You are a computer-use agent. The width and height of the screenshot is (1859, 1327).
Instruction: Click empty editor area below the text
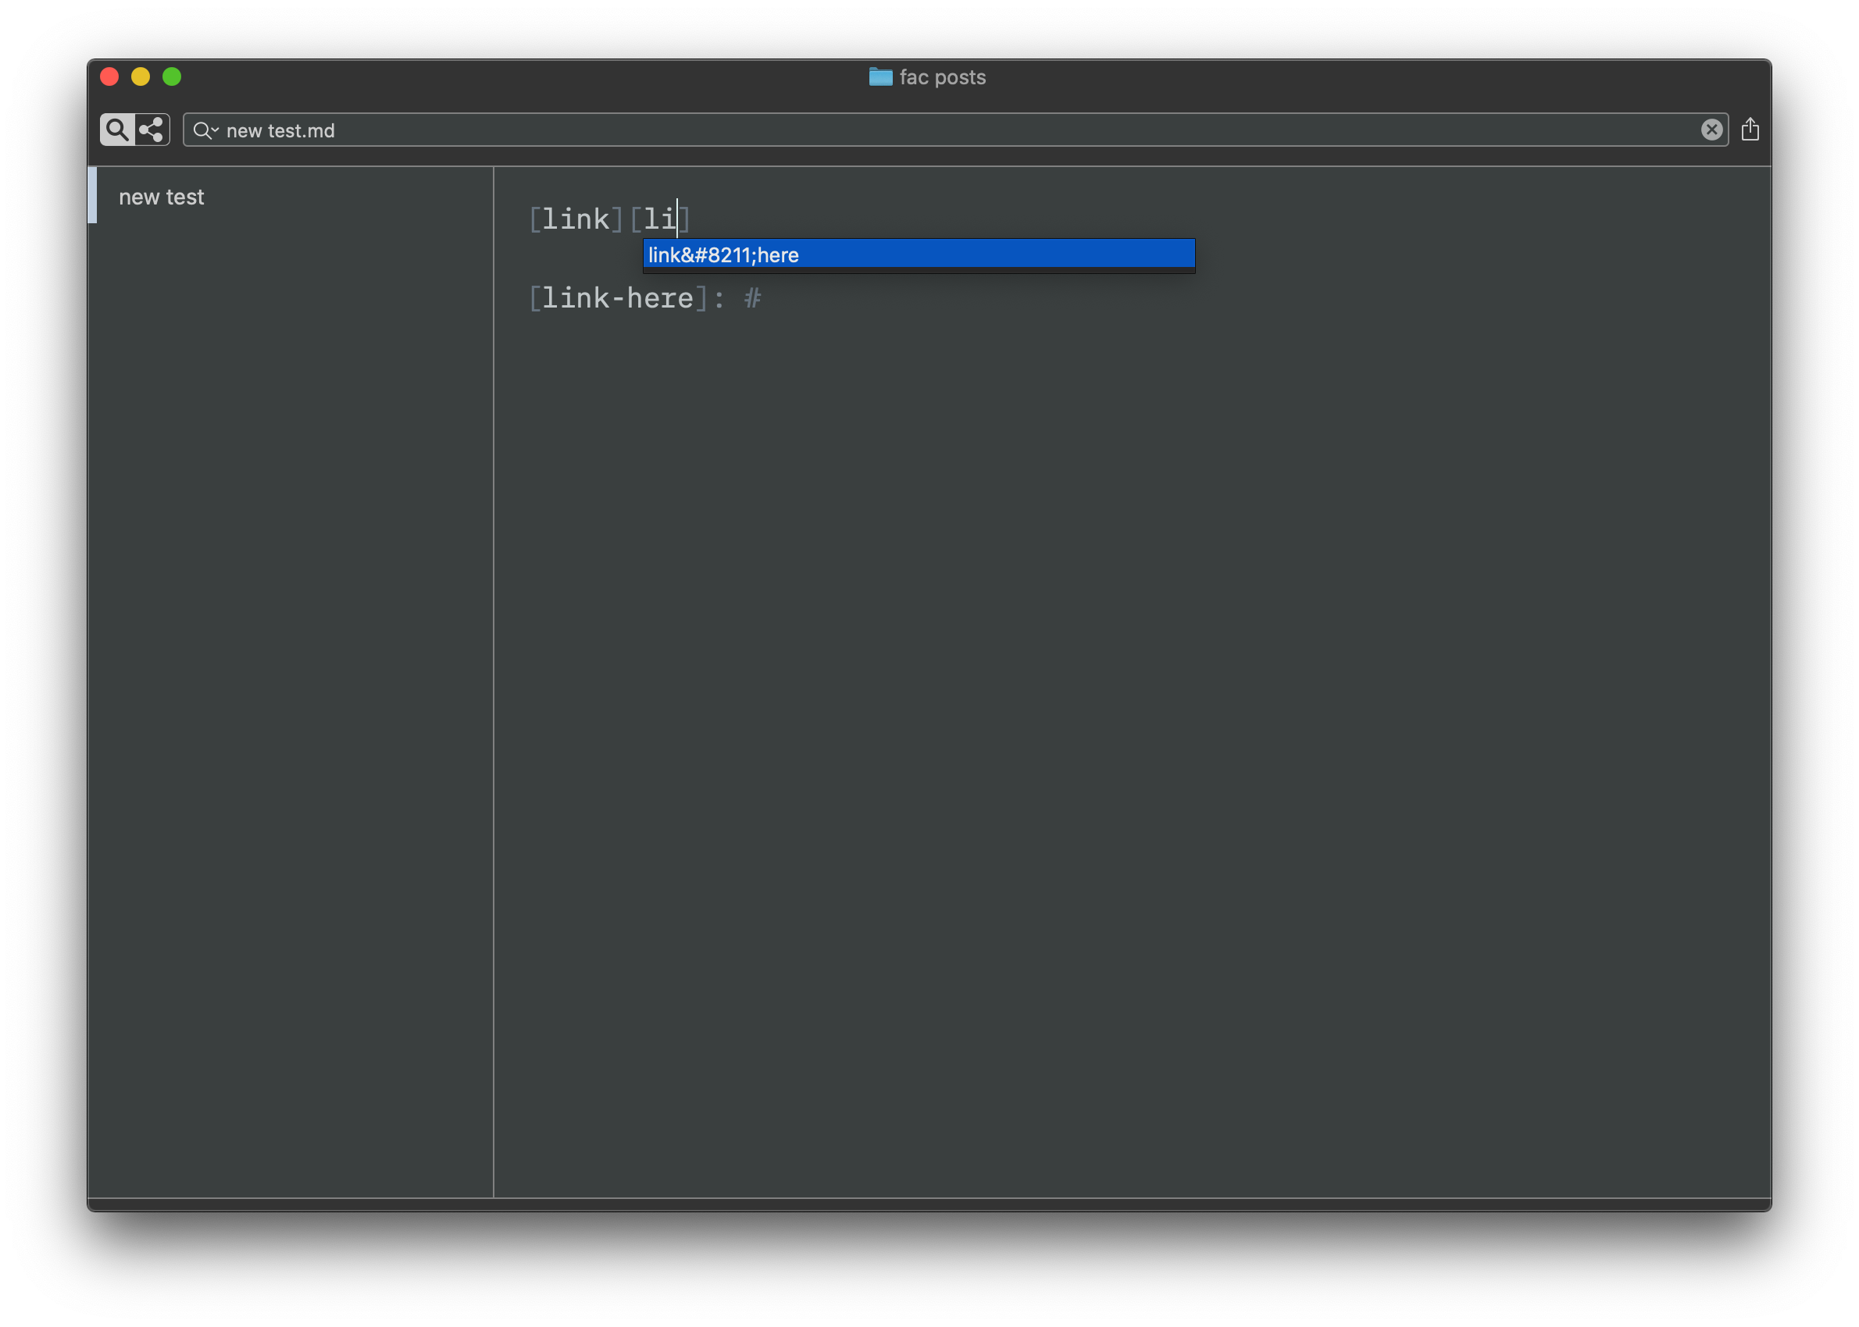click(1128, 735)
